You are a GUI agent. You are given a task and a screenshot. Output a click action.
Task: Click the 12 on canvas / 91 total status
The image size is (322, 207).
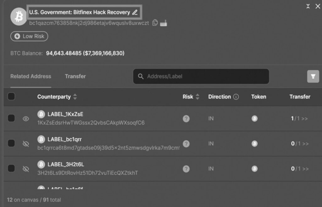click(x=34, y=200)
